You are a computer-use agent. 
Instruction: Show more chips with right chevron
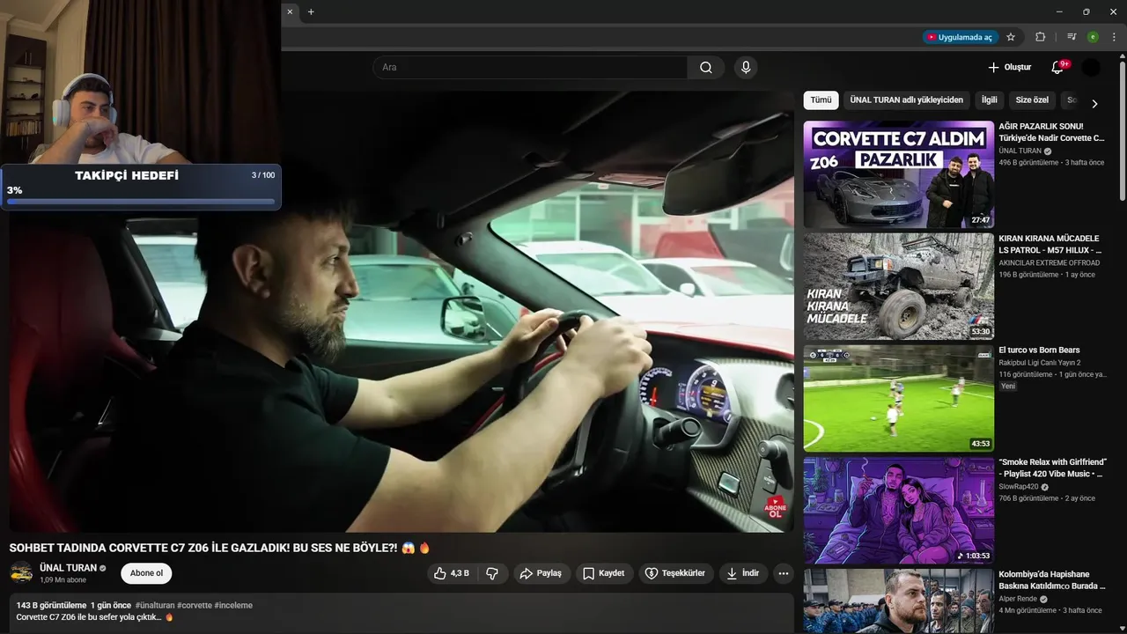pyautogui.click(x=1094, y=103)
